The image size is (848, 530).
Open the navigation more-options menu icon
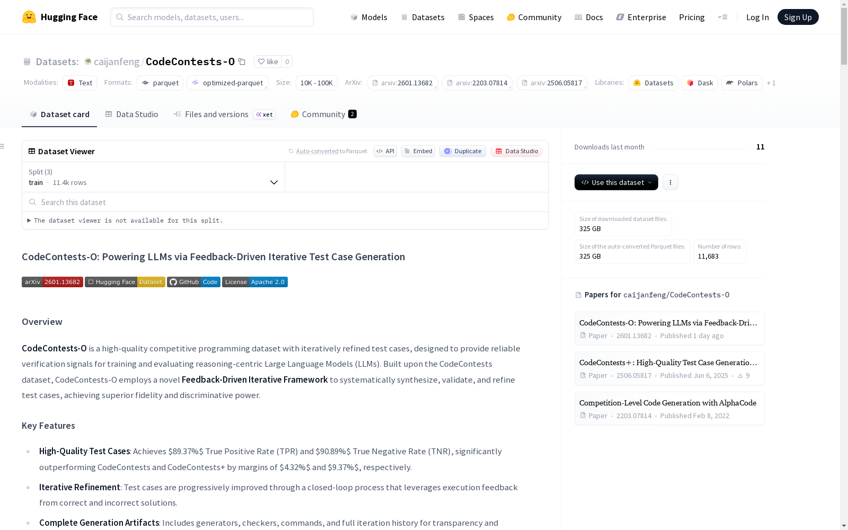pyautogui.click(x=722, y=17)
